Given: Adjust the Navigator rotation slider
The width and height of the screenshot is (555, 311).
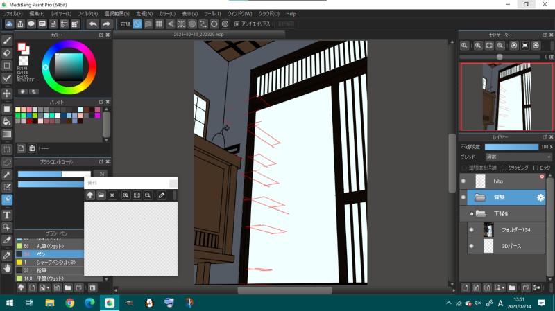Looking at the screenshot, I should (x=499, y=57).
